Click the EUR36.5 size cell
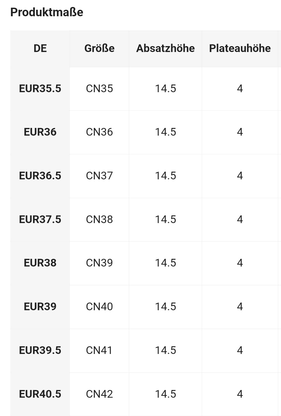This screenshot has width=281, height=416. [x=40, y=176]
